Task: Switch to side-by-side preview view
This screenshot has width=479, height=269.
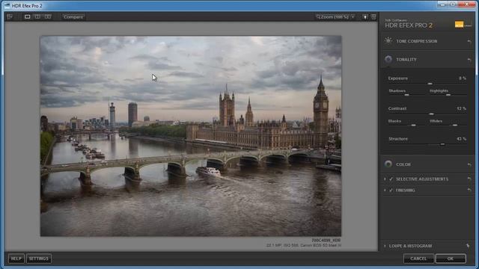Action: (48, 16)
